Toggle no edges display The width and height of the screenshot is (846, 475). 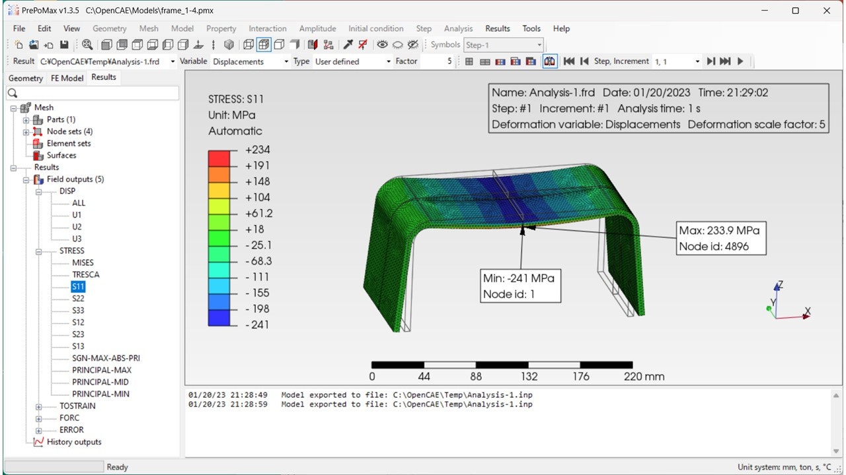(x=295, y=45)
